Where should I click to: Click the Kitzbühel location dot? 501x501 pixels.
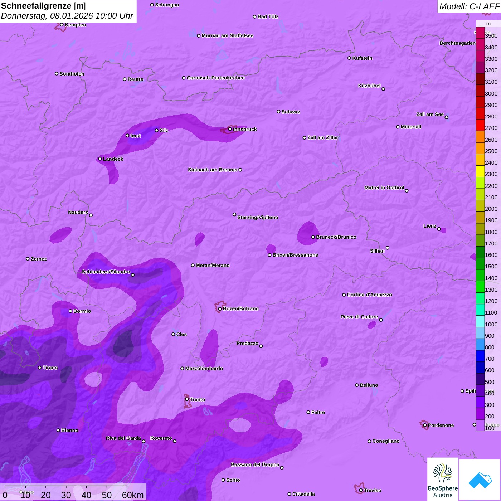click(x=383, y=89)
